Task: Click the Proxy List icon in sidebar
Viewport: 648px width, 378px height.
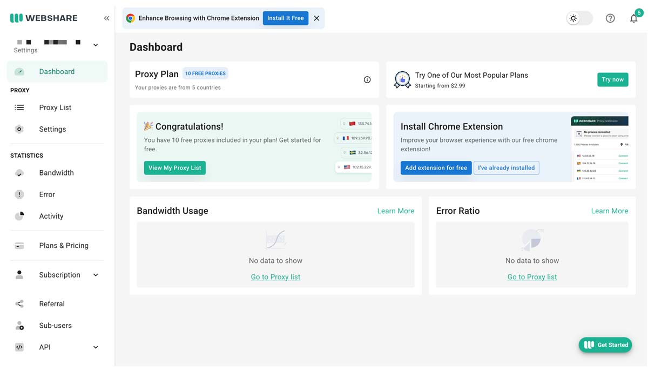Action: [x=19, y=107]
